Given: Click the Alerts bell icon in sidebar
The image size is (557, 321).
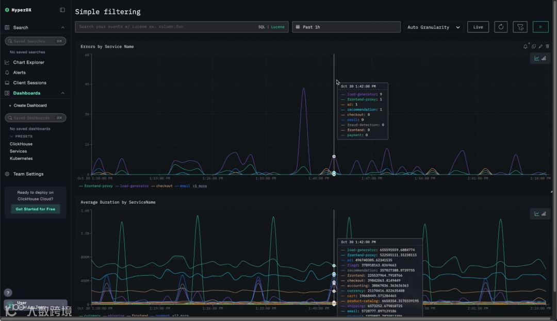Looking at the screenshot, I should 7,72.
